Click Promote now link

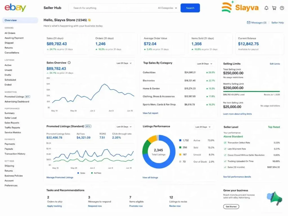[x=136, y=206]
